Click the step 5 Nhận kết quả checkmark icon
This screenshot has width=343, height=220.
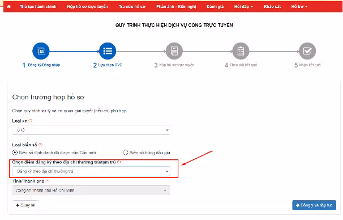pyautogui.click(x=307, y=51)
